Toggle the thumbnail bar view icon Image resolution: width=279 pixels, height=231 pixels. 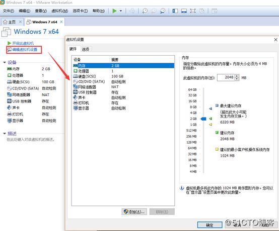[x=184, y=11]
